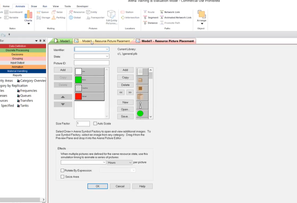Image resolution: width=297 pixels, height=203 pixels.
Task: Select the Entity picture tool
Action: pyautogui.click(x=92, y=12)
